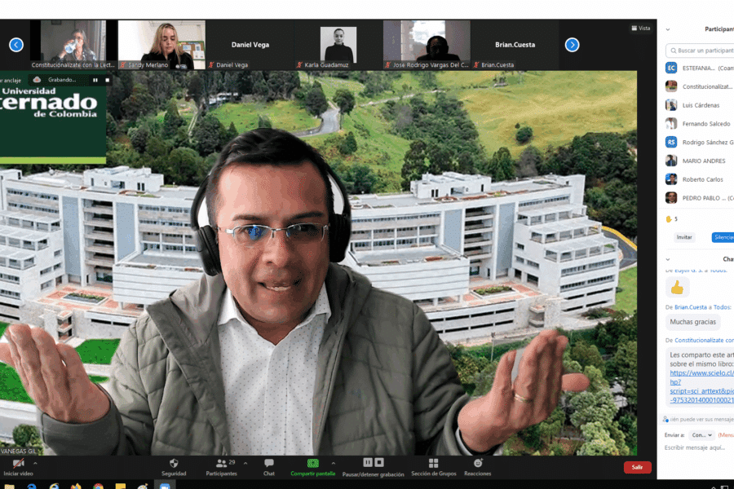Viewport: 734px width, 489px height.
Task: Open the Enviar a recipient dropdown
Action: point(701,435)
